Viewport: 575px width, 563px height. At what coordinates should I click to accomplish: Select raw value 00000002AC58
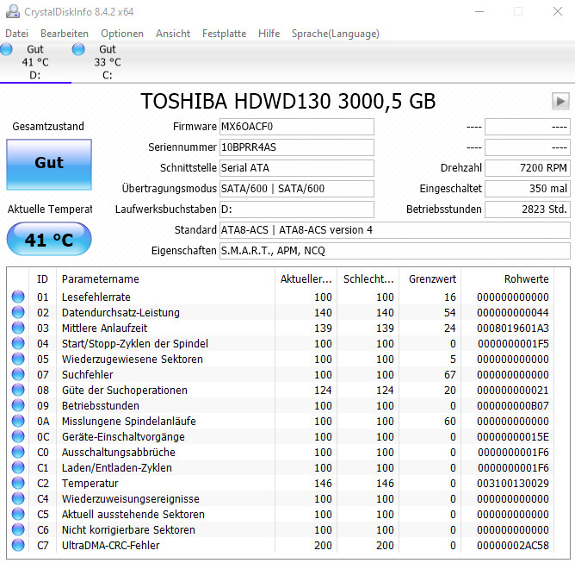513,546
